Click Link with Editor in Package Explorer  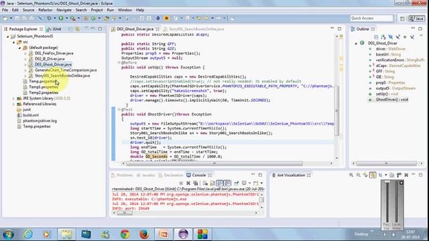(78, 29)
